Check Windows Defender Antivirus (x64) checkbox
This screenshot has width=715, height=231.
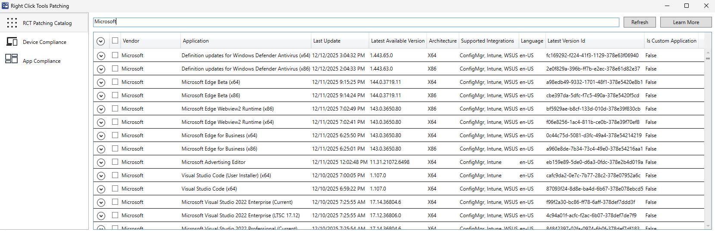[115, 55]
